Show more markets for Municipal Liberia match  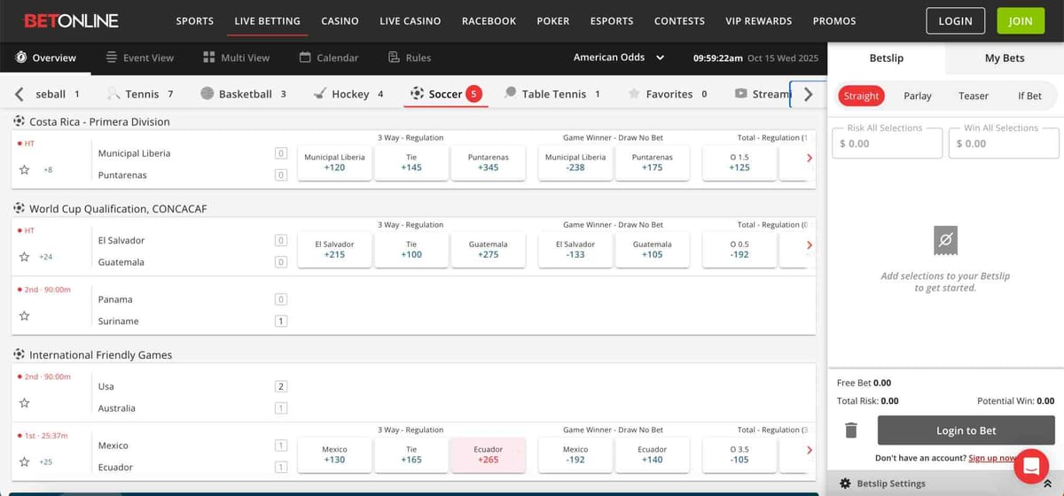tap(809, 158)
